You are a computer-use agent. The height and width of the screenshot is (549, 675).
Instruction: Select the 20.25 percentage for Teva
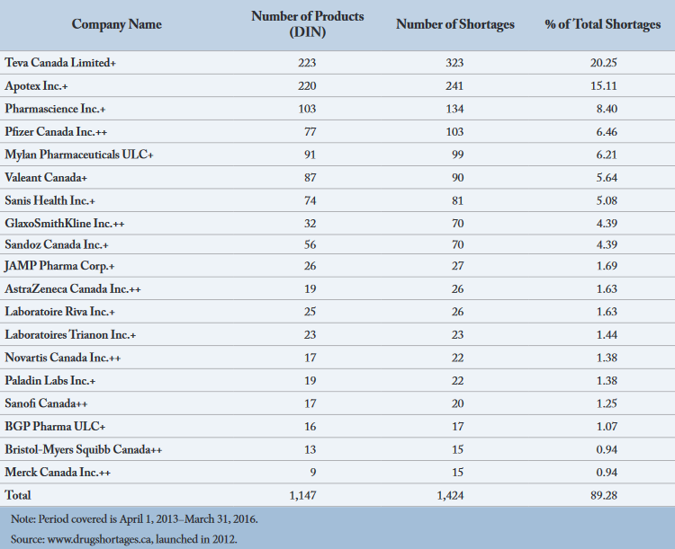[602, 63]
